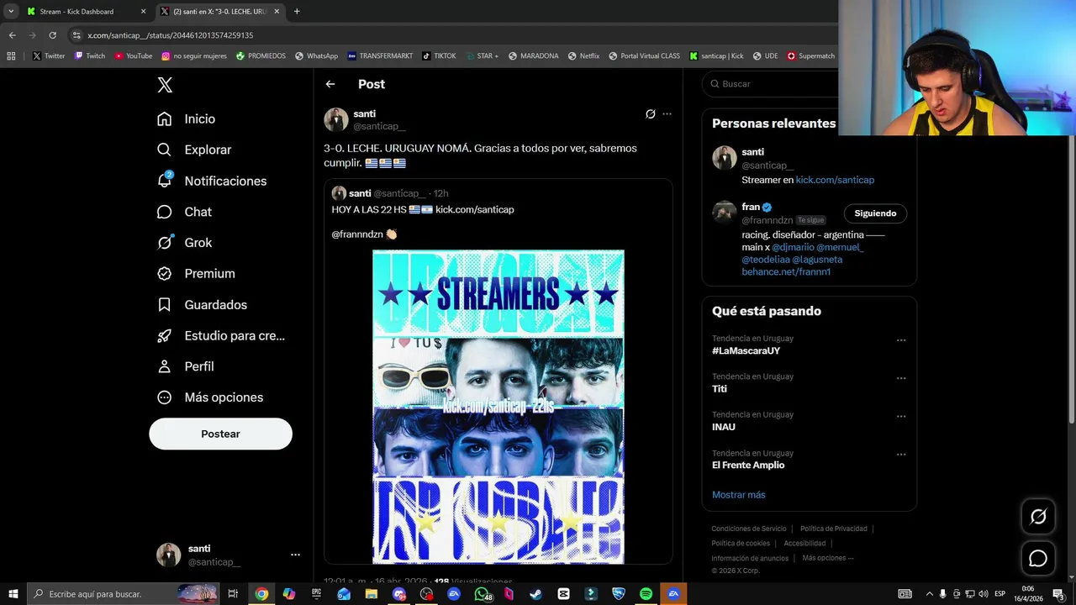The width and height of the screenshot is (1076, 605).
Task: Click the Siguiendo button for fran
Action: [x=875, y=213]
